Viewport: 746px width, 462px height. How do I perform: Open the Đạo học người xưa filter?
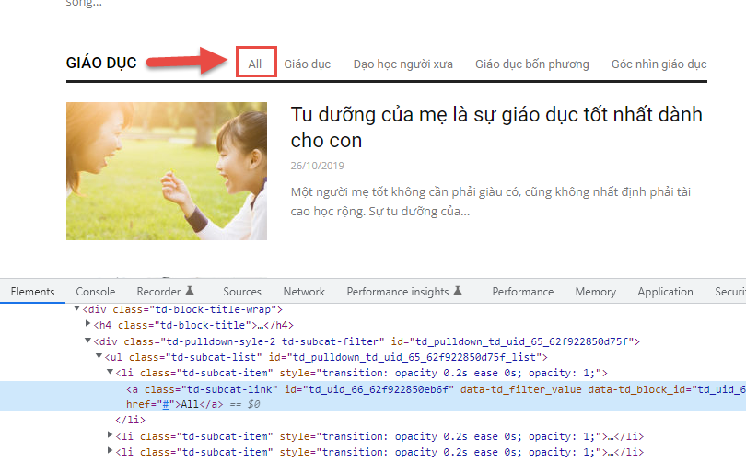pyautogui.click(x=402, y=64)
